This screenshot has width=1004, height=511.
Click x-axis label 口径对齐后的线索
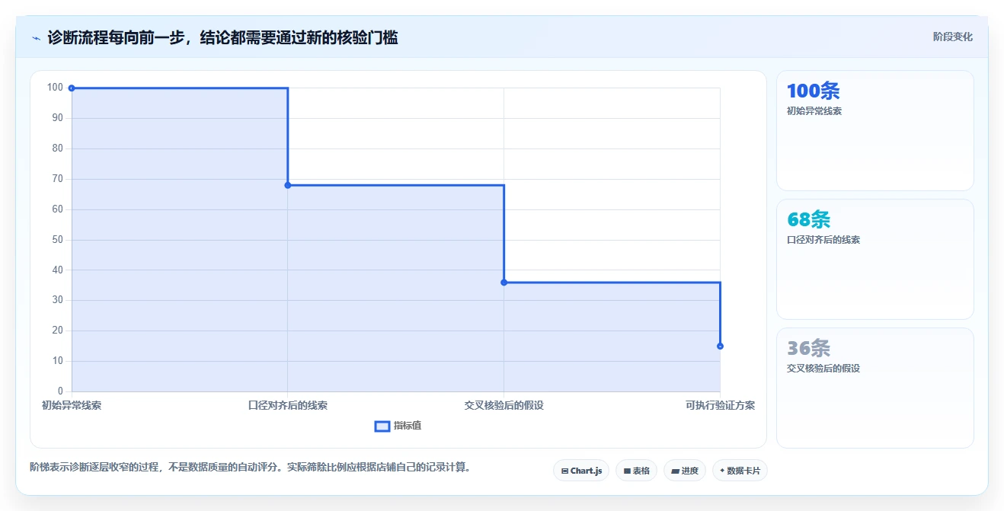[x=288, y=405]
